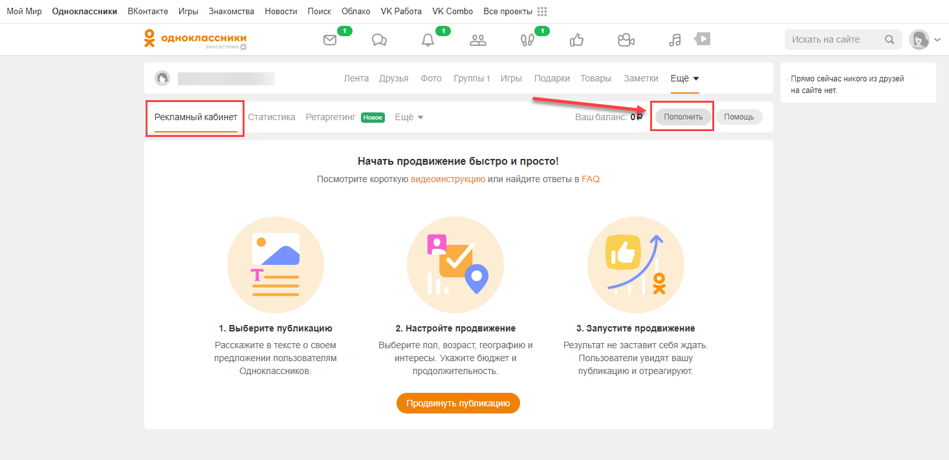Open the 'Фото' tab
The width and height of the screenshot is (949, 460).
tap(431, 78)
